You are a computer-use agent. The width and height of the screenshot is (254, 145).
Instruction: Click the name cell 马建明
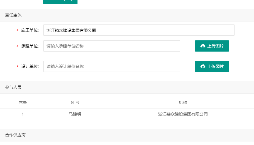(x=75, y=114)
